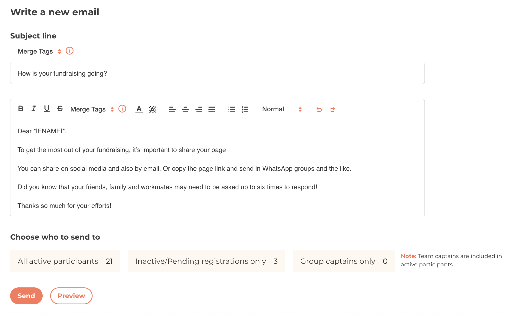Select All active participants recipients

click(x=65, y=261)
